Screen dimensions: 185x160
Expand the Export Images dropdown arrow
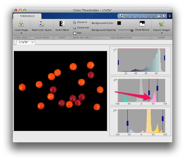click(x=162, y=33)
